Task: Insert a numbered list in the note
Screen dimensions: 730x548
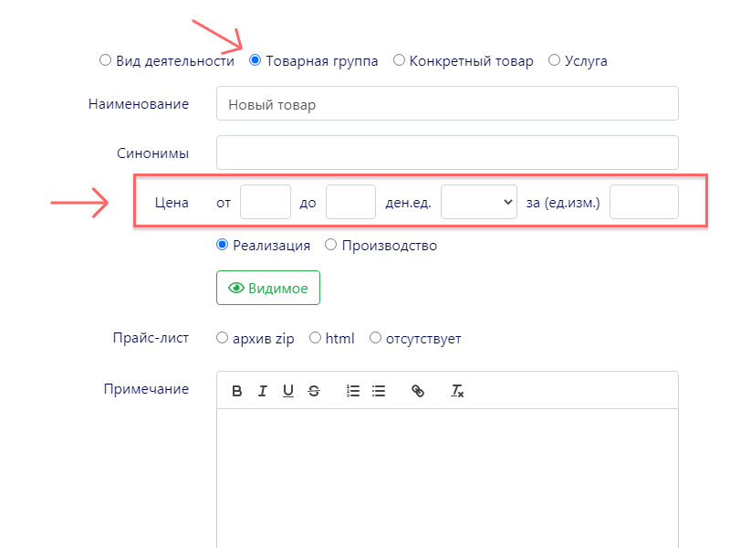Action: coord(353,391)
